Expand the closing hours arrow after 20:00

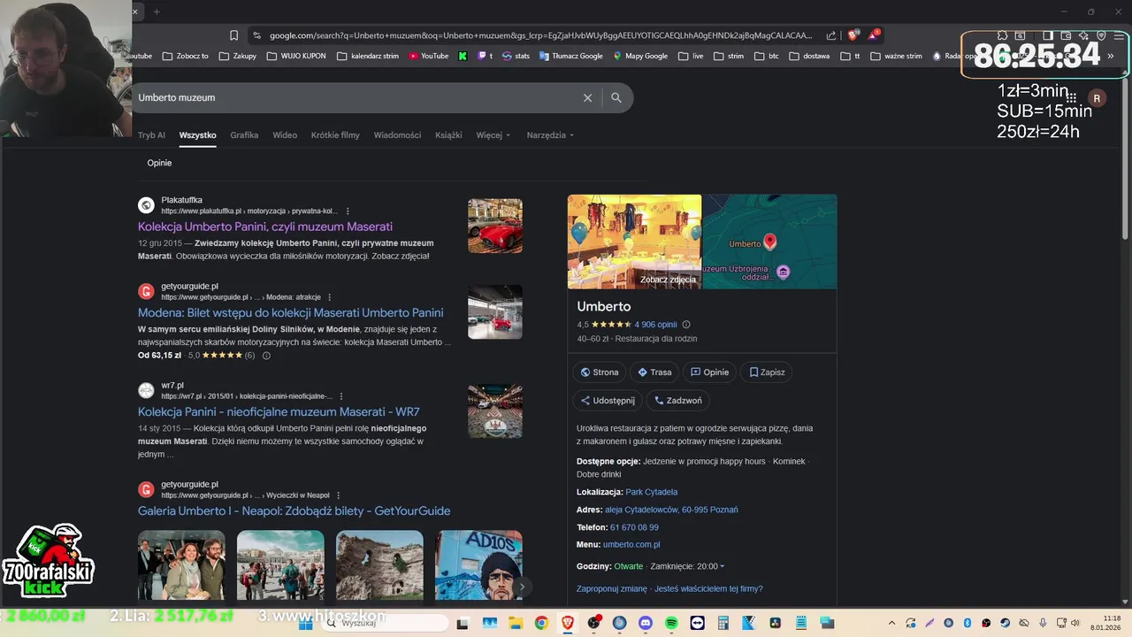(x=722, y=566)
